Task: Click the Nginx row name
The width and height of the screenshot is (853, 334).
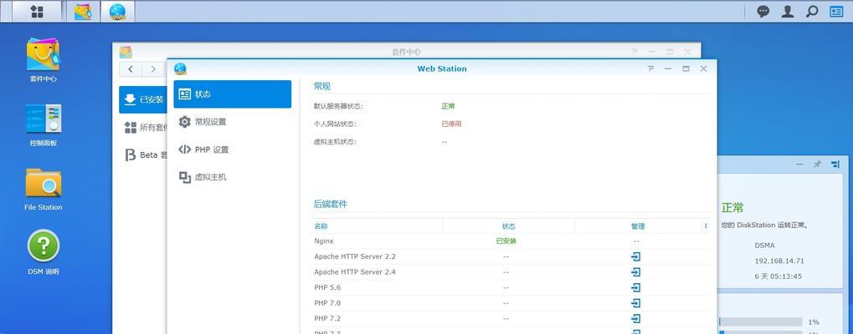Action: coord(324,240)
